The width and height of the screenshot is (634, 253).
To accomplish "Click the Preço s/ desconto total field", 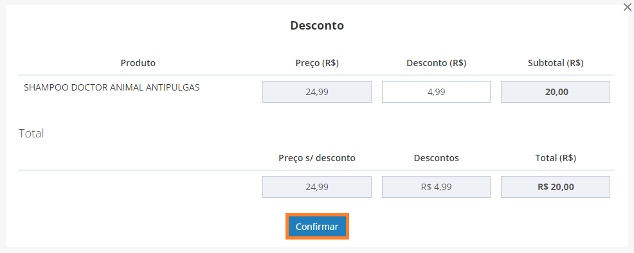I will tap(317, 187).
